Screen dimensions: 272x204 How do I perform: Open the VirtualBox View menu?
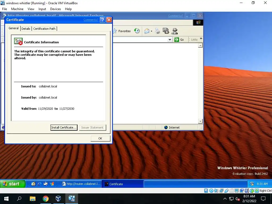click(31, 9)
